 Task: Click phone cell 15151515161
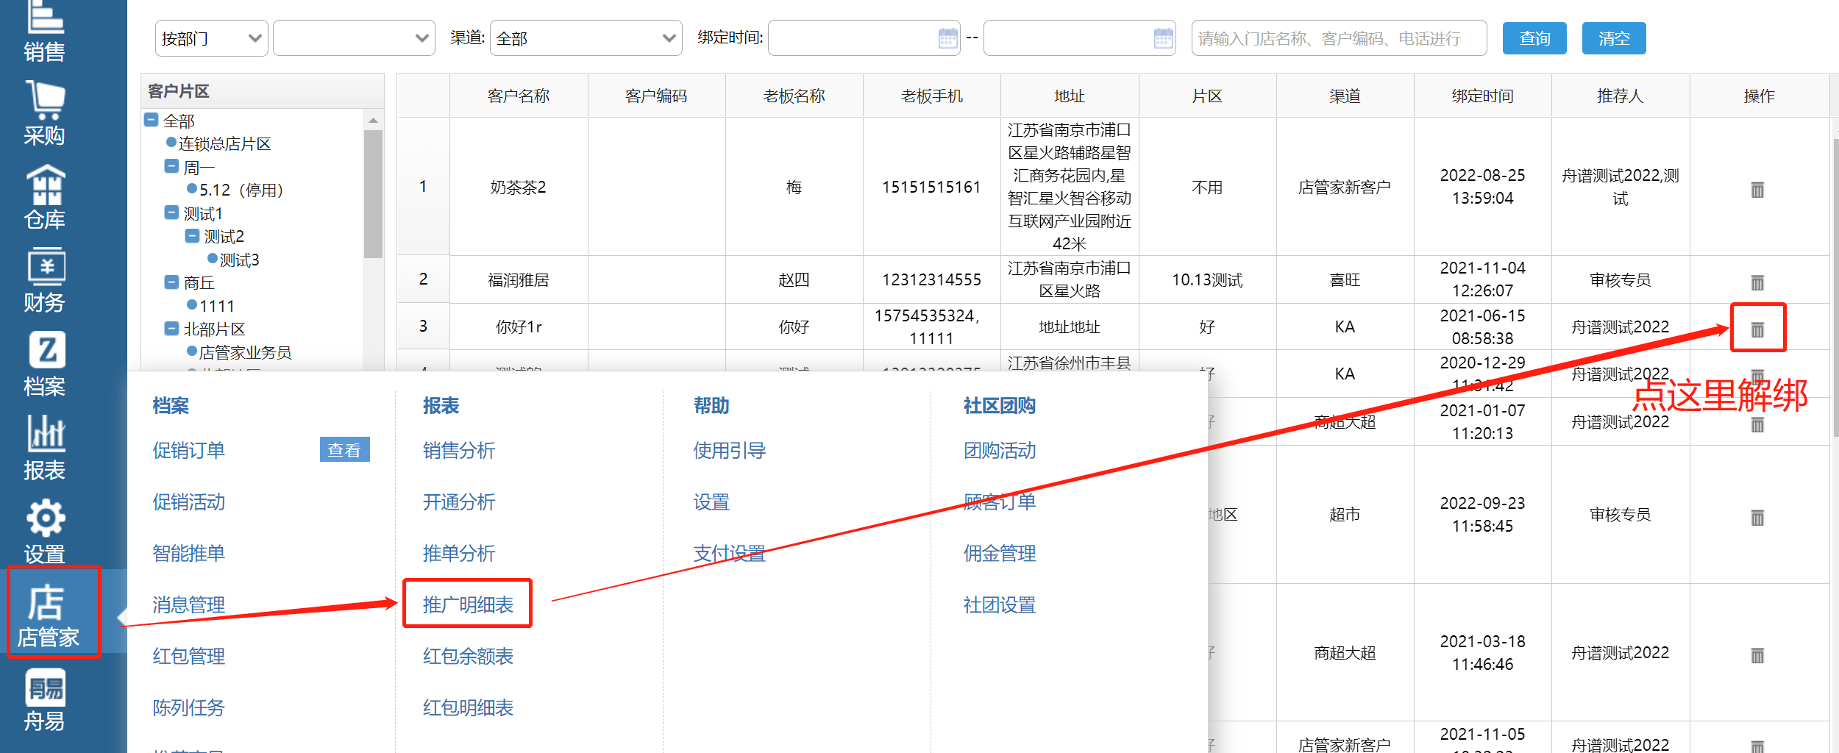[x=931, y=187]
